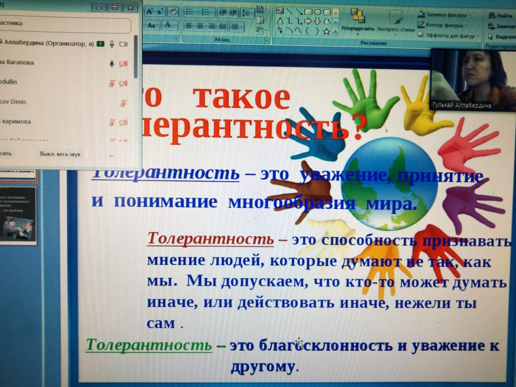The width and height of the screenshot is (516, 387).
Task: Toggle camera for Вагапова participant
Action: click(124, 63)
